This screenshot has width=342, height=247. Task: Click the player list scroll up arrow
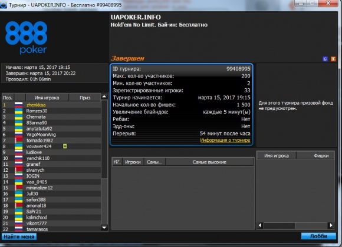tap(104, 96)
